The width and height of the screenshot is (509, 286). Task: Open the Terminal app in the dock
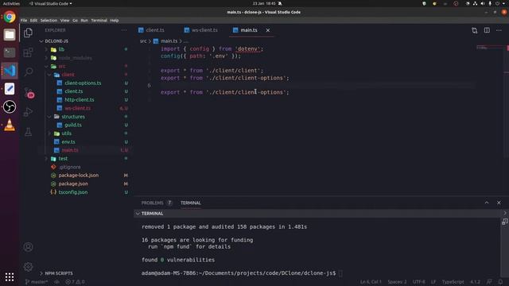(10, 52)
